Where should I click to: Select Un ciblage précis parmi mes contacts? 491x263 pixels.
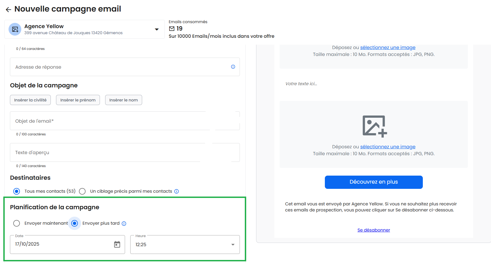(82, 191)
